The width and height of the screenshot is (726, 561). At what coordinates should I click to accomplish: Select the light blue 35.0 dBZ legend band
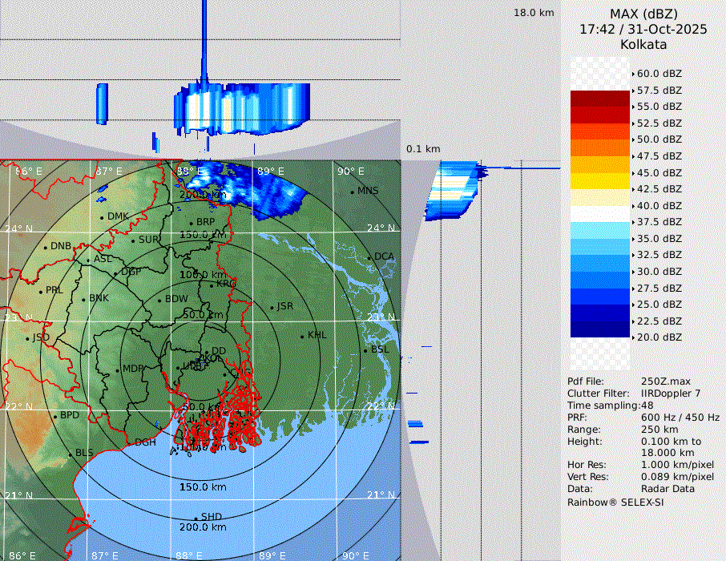click(600, 231)
